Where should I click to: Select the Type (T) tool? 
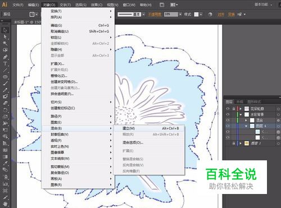point(5,63)
